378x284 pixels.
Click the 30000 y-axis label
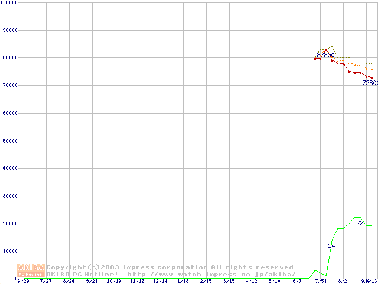pyautogui.click(x=10, y=196)
